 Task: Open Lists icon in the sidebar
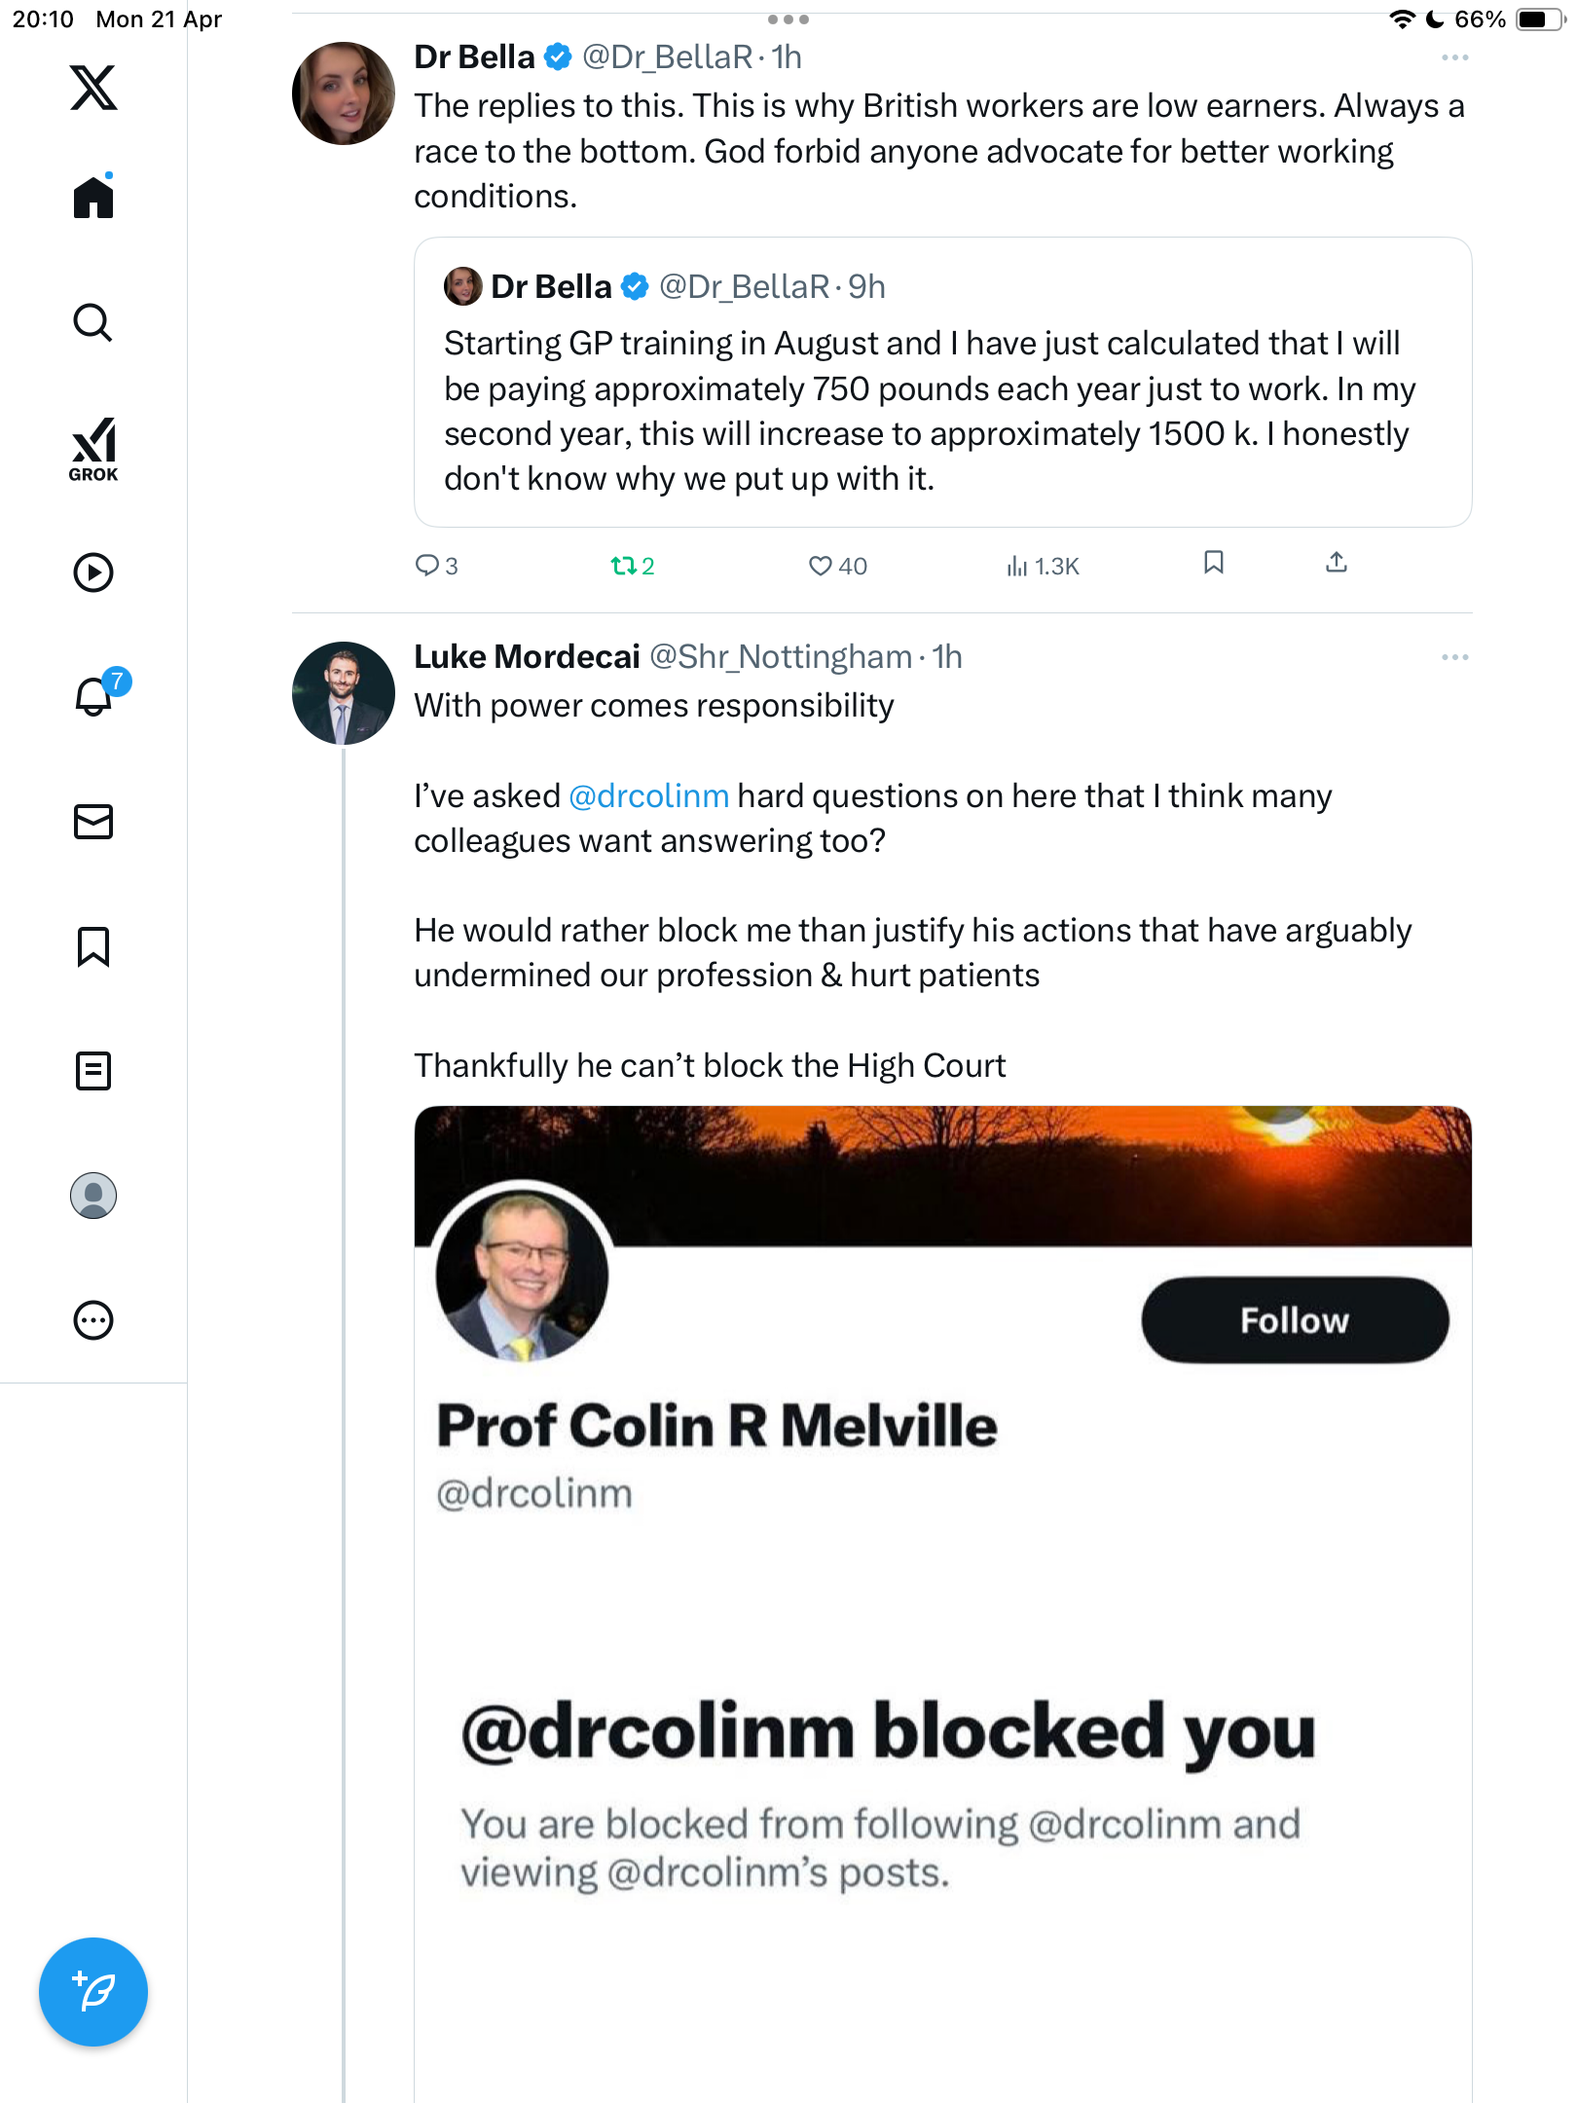[x=93, y=1071]
